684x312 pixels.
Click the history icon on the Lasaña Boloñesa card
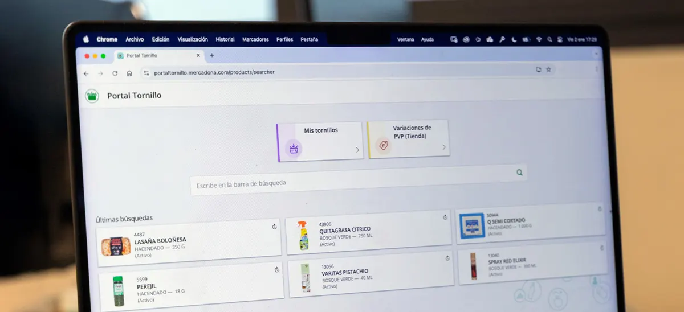point(274,227)
